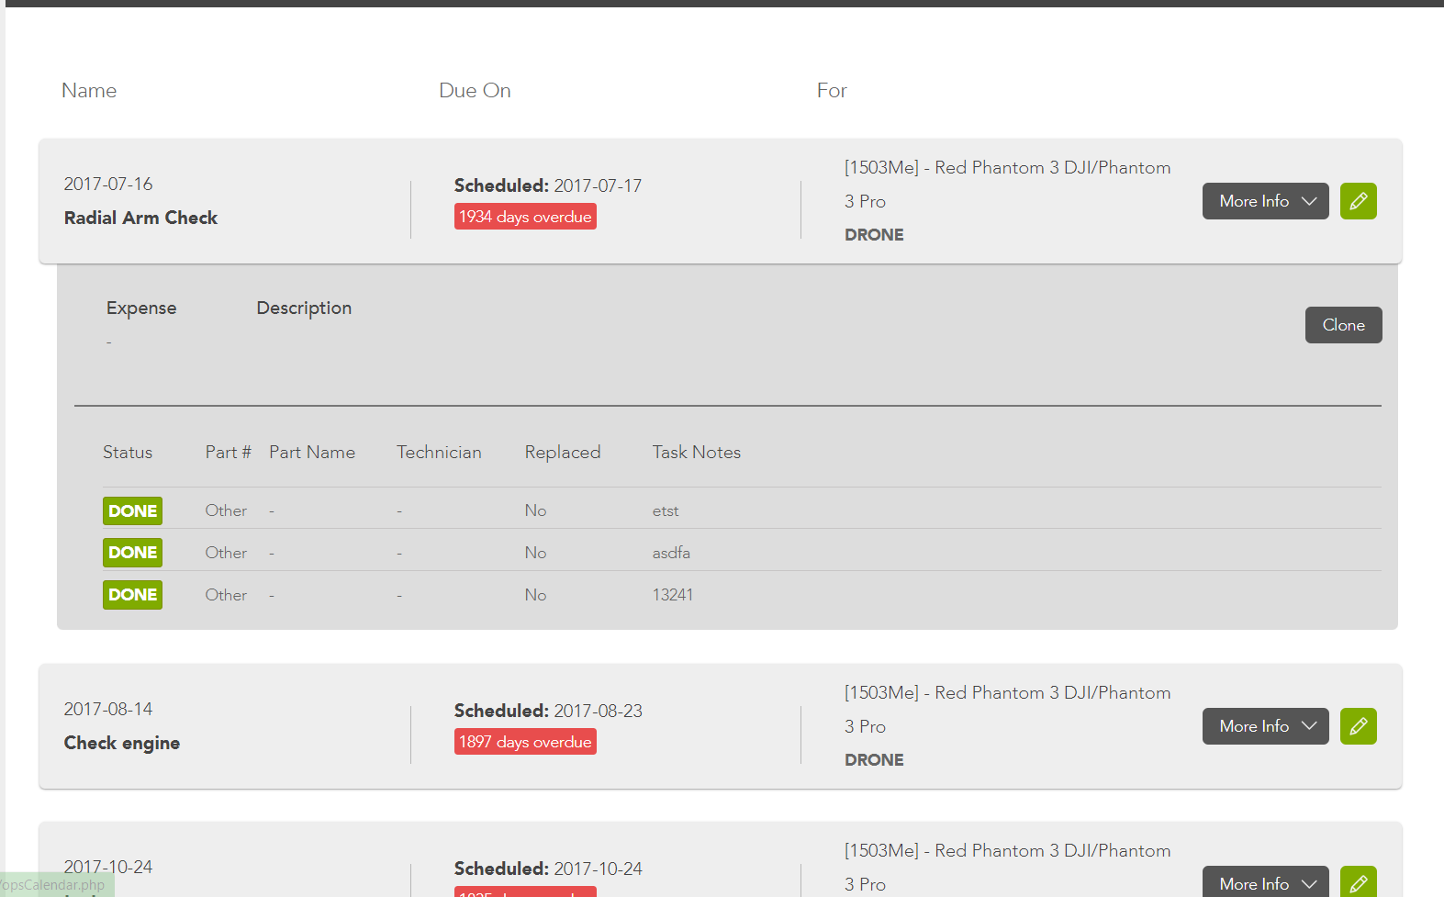Edit the Radial Arm Check entry with the pencil icon
Image resolution: width=1444 pixels, height=897 pixels.
click(1358, 201)
